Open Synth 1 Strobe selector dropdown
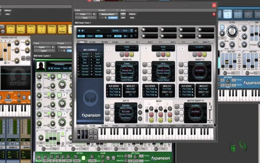This screenshot has width=260, height=163. [x=127, y=47]
